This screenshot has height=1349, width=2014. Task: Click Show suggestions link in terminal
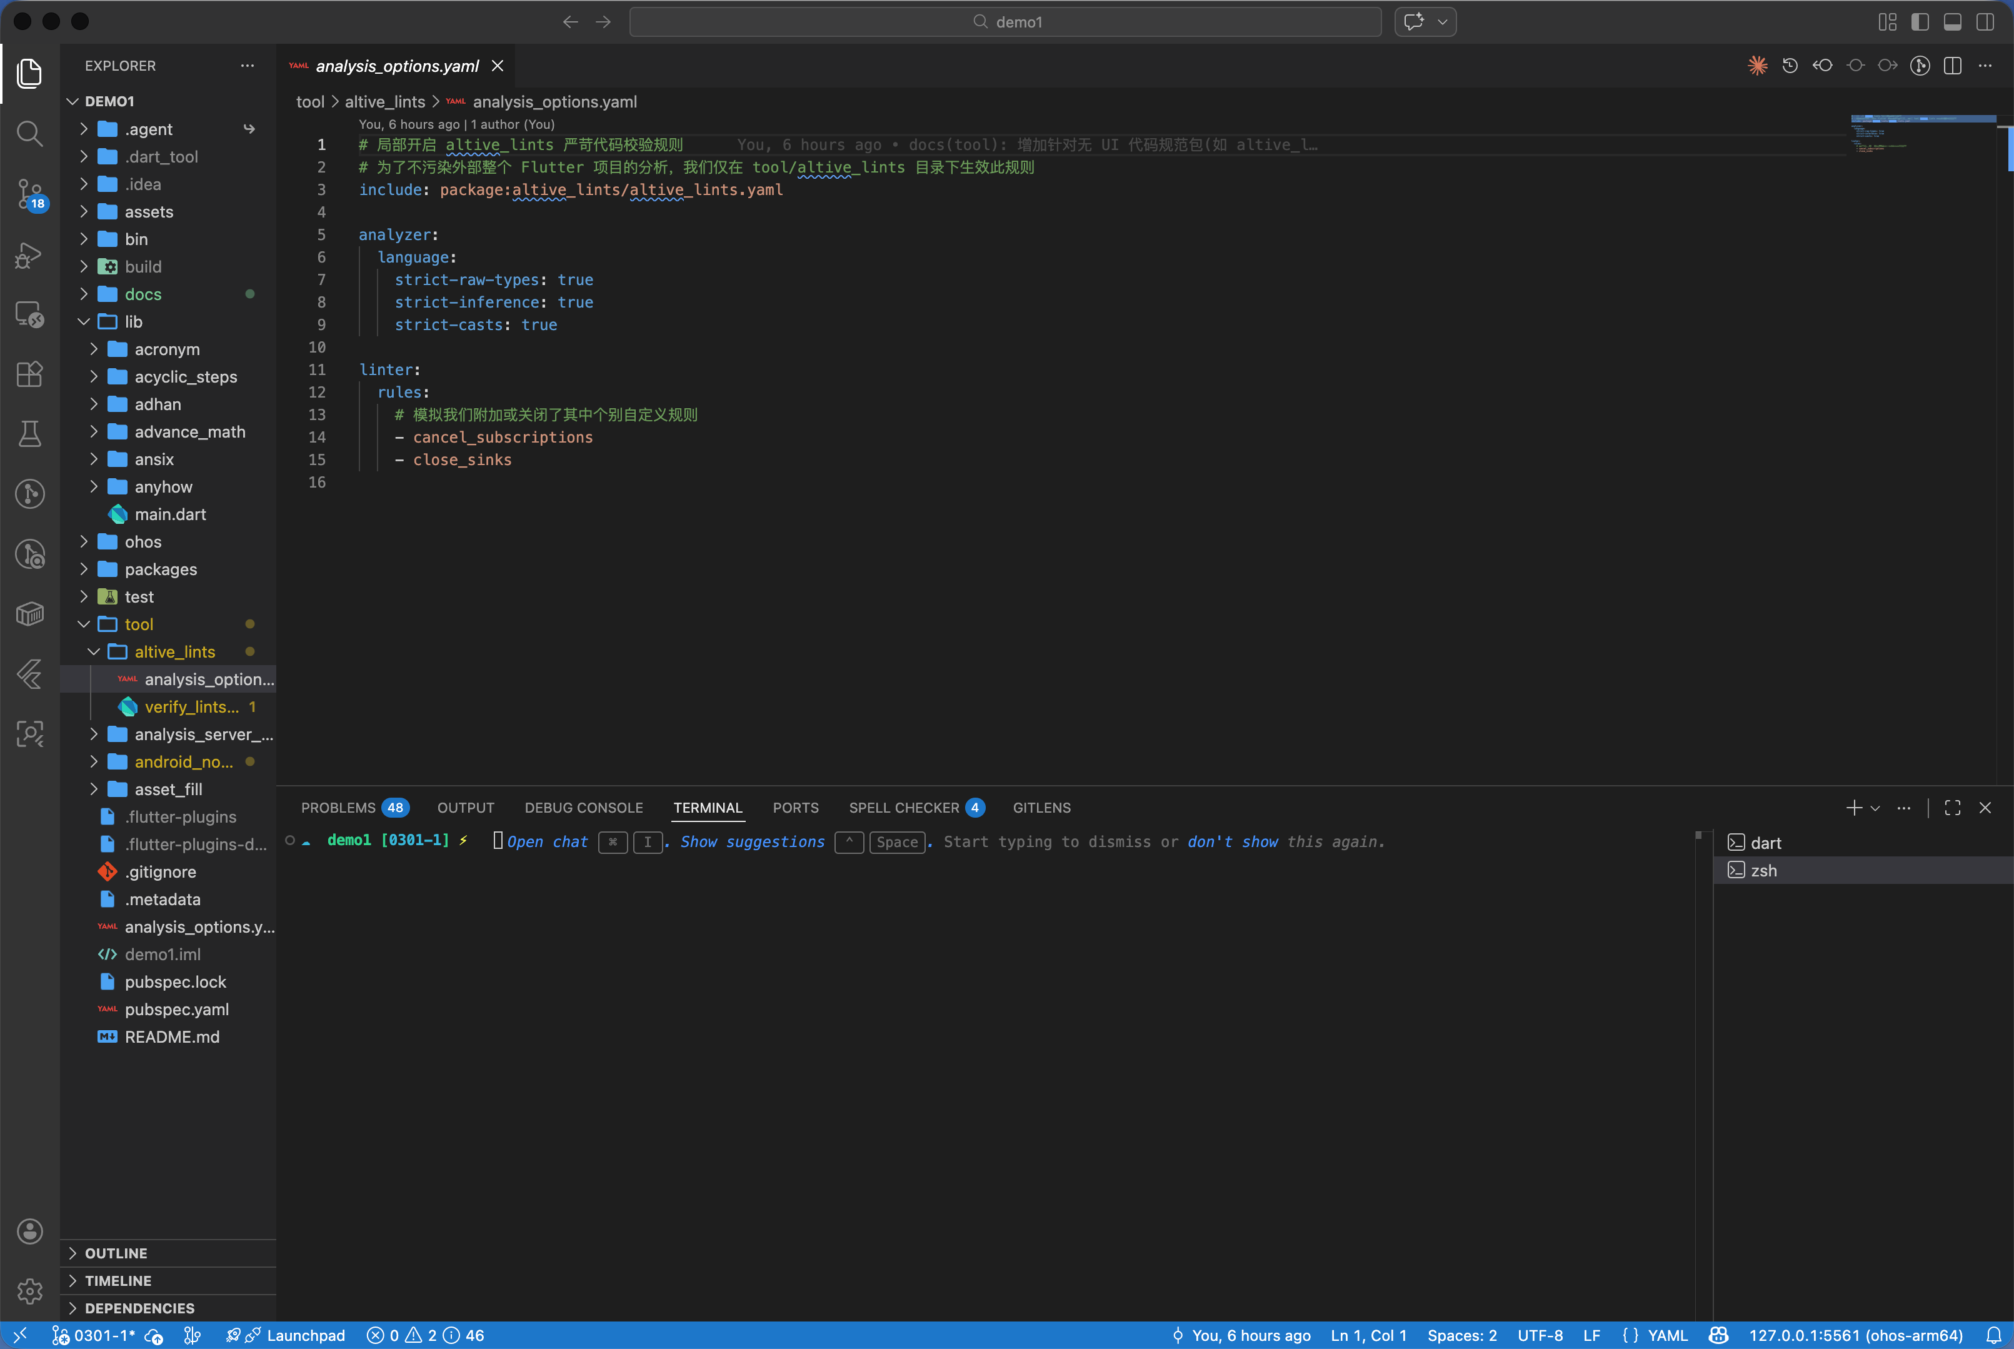coord(752,842)
